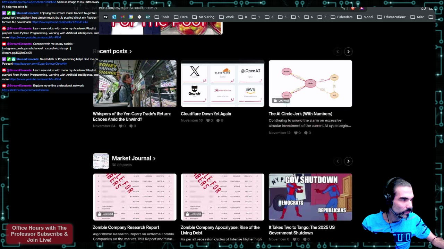444x249 pixels.
Task: Click '29 posts' under Market Journal
Action: 124,165
